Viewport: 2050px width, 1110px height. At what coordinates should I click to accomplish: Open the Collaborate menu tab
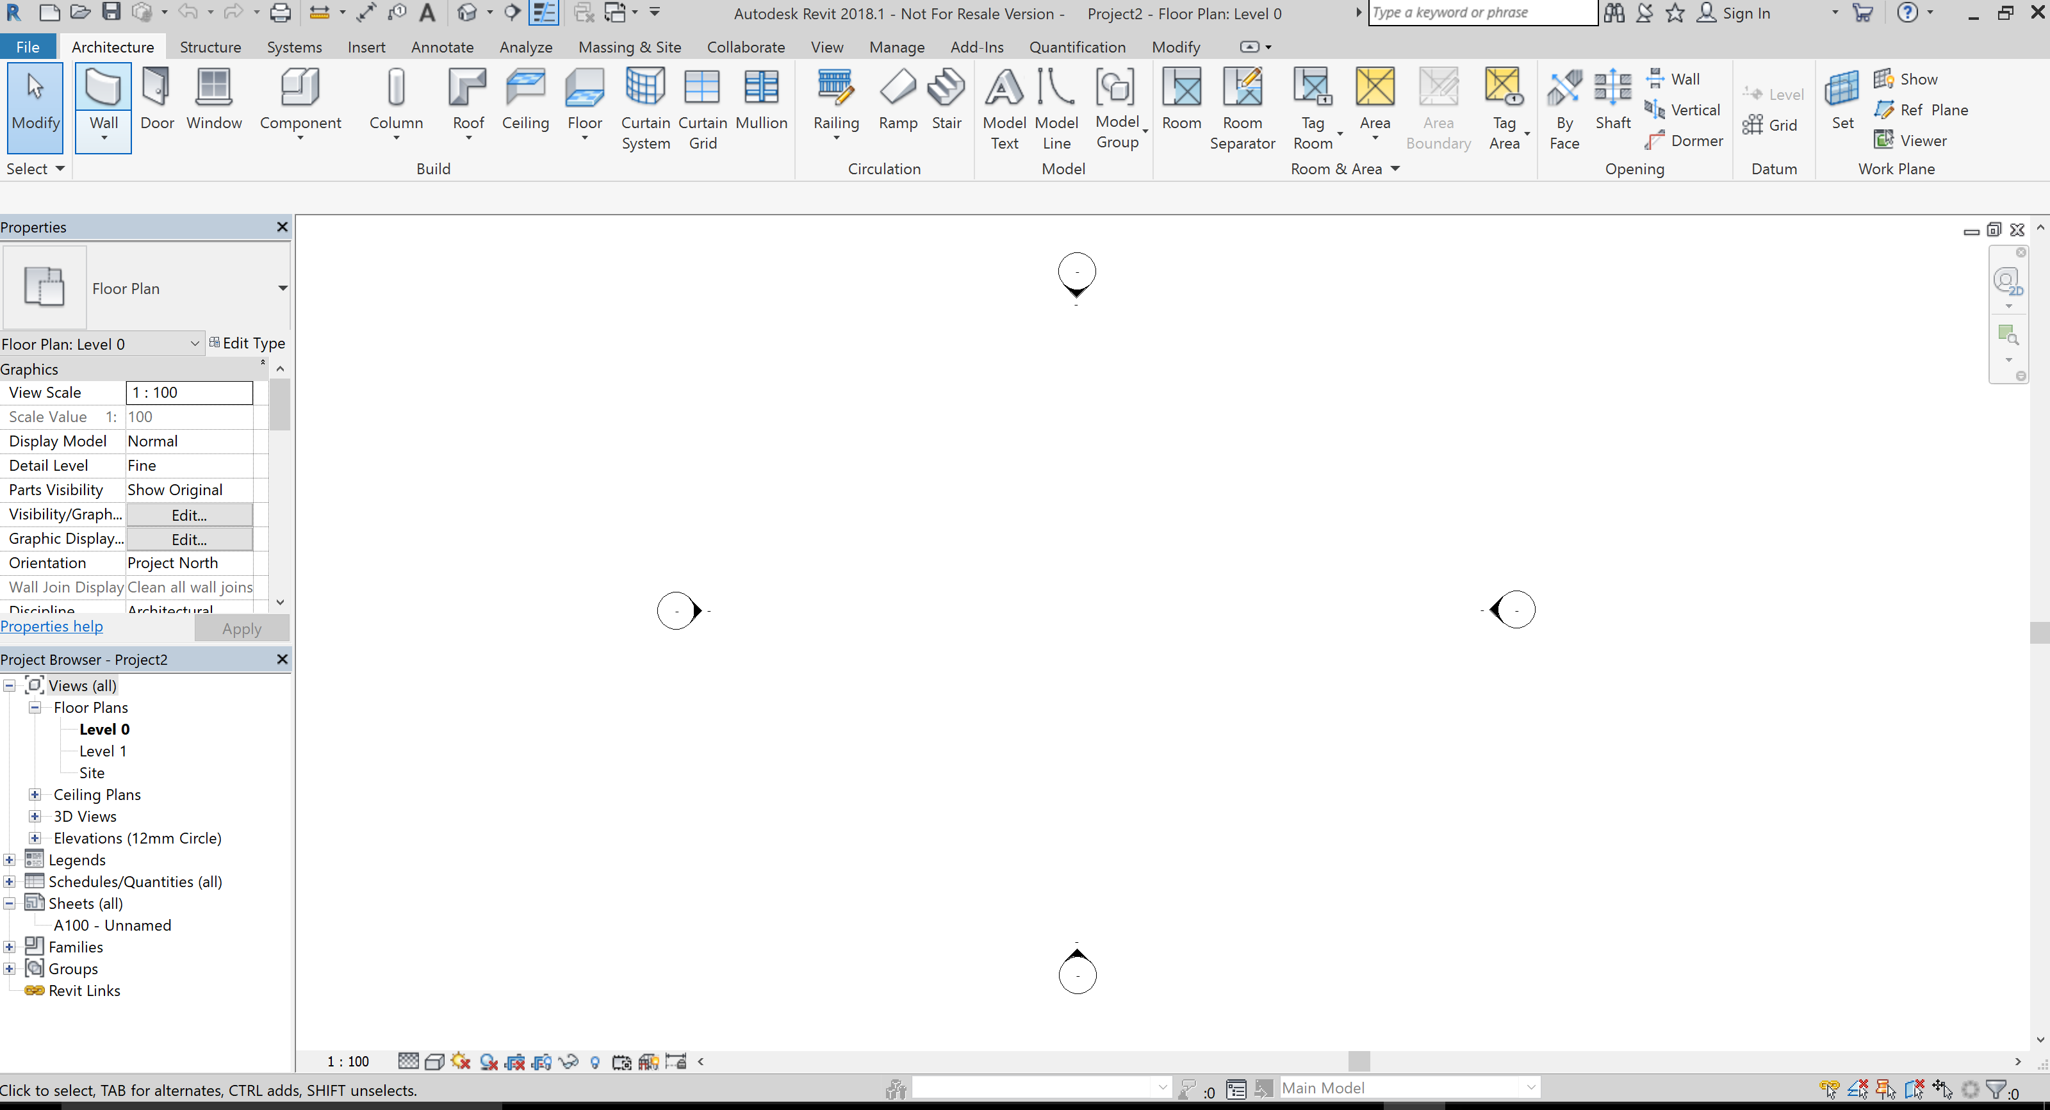745,46
